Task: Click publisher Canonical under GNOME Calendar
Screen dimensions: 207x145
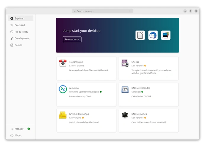Action: (x=136, y=92)
